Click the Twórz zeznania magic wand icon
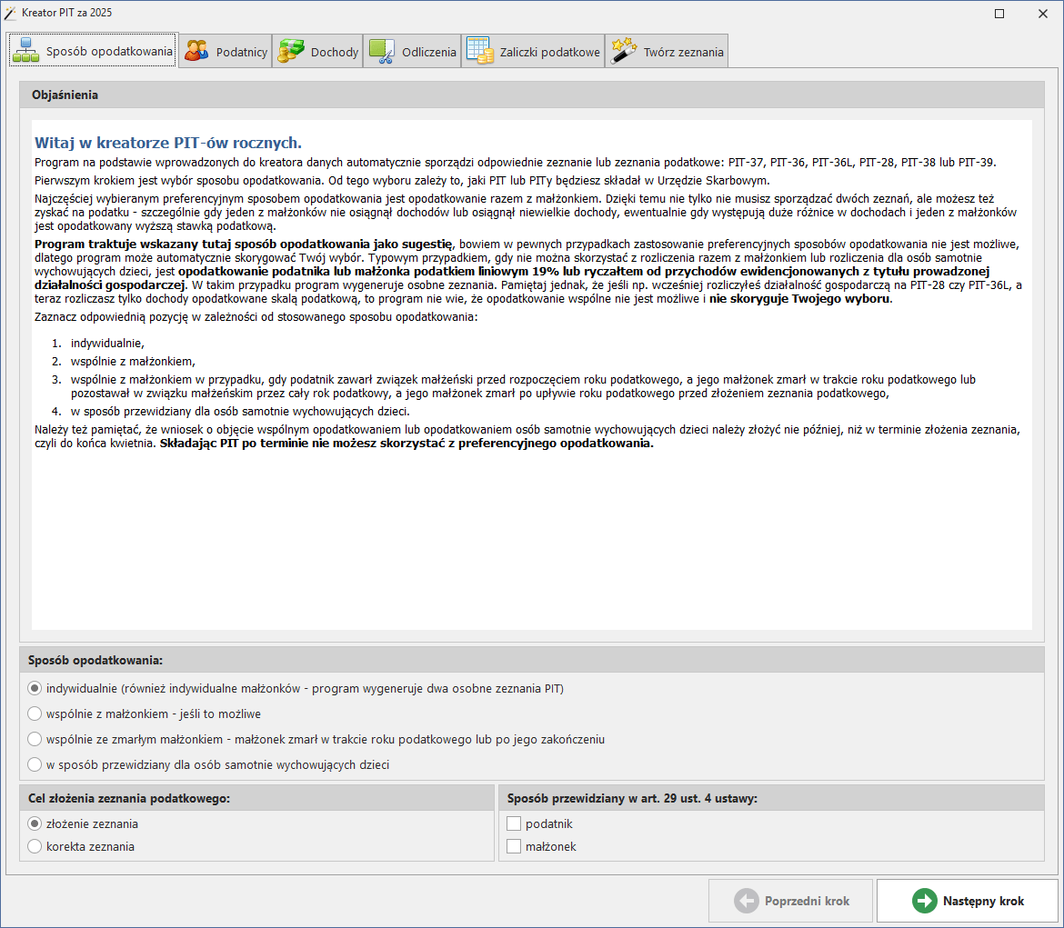This screenshot has width=1064, height=928. (x=623, y=52)
